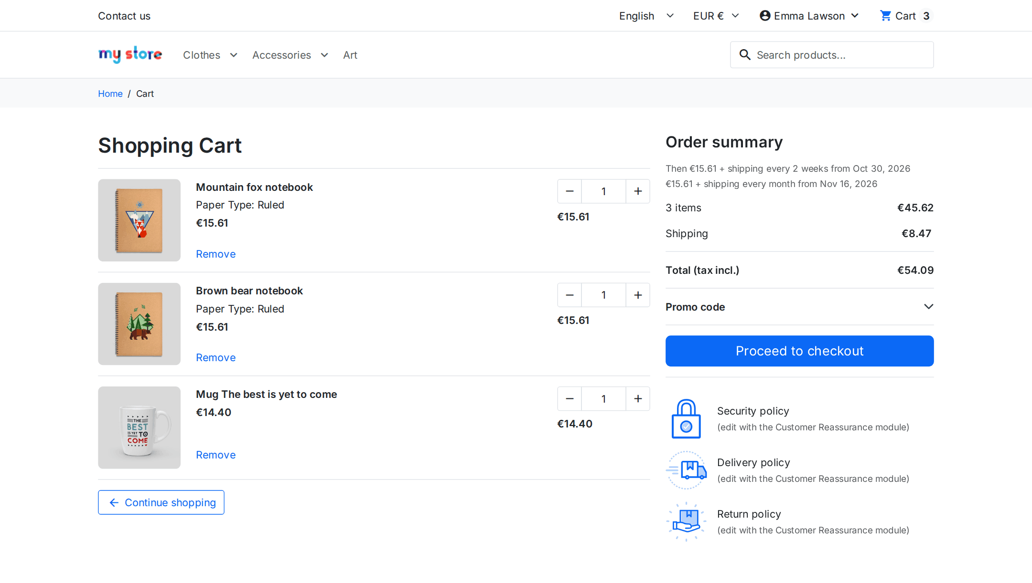Decrease Mountain fox notebook quantity
Screen dimensions: 1032x583
pyautogui.click(x=570, y=191)
